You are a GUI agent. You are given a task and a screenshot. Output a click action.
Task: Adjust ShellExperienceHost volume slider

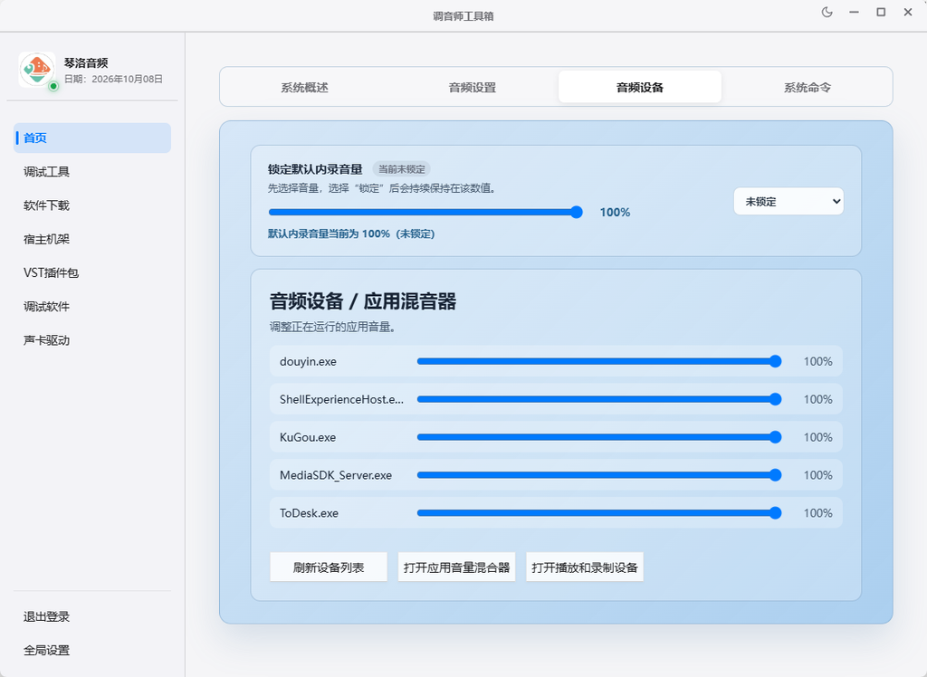[599, 399]
